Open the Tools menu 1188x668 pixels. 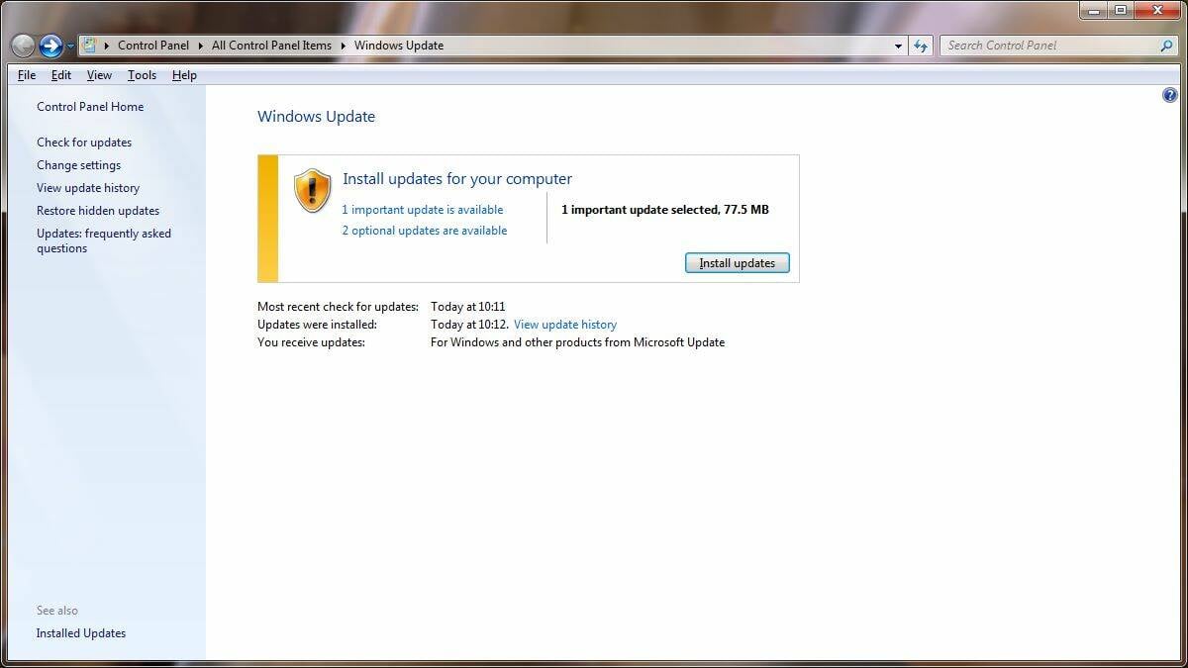[x=142, y=75]
